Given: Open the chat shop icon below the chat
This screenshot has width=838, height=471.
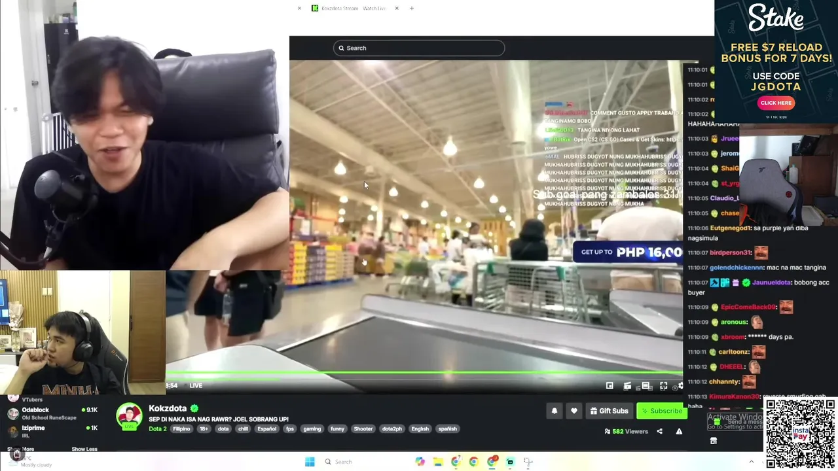Looking at the screenshot, I should (x=713, y=440).
